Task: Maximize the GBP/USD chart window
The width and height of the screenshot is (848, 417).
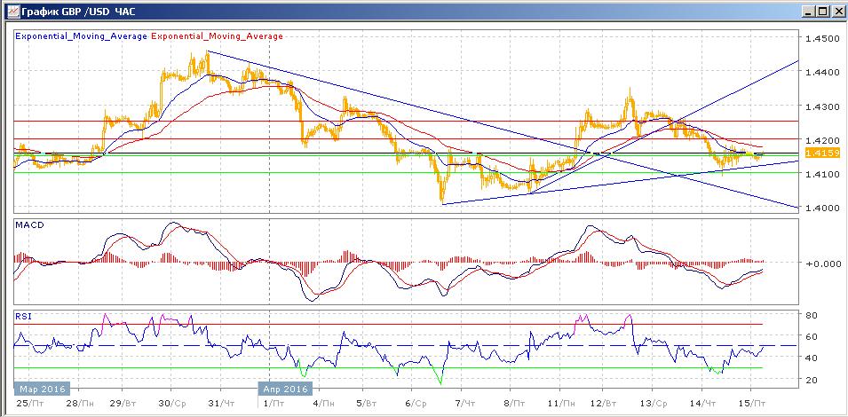Action: pos(820,11)
